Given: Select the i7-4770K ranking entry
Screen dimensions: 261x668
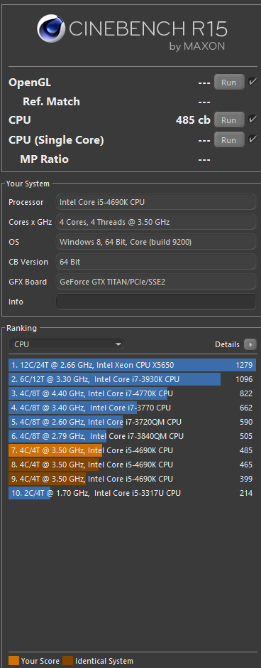Looking at the screenshot, I should tap(132, 393).
